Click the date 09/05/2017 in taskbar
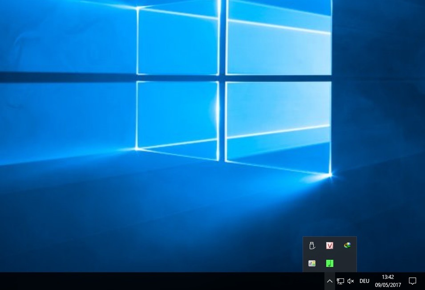 388,285
